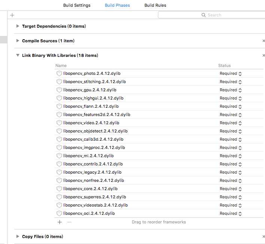265x244 pixels.
Task: Select the libopencv_photo.2.4.12.dylib library icon
Action: click(59, 73)
